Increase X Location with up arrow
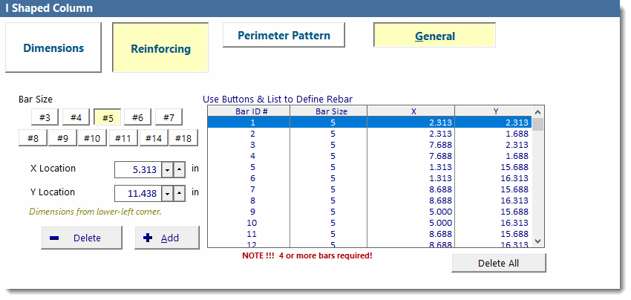631x300 pixels. click(179, 170)
